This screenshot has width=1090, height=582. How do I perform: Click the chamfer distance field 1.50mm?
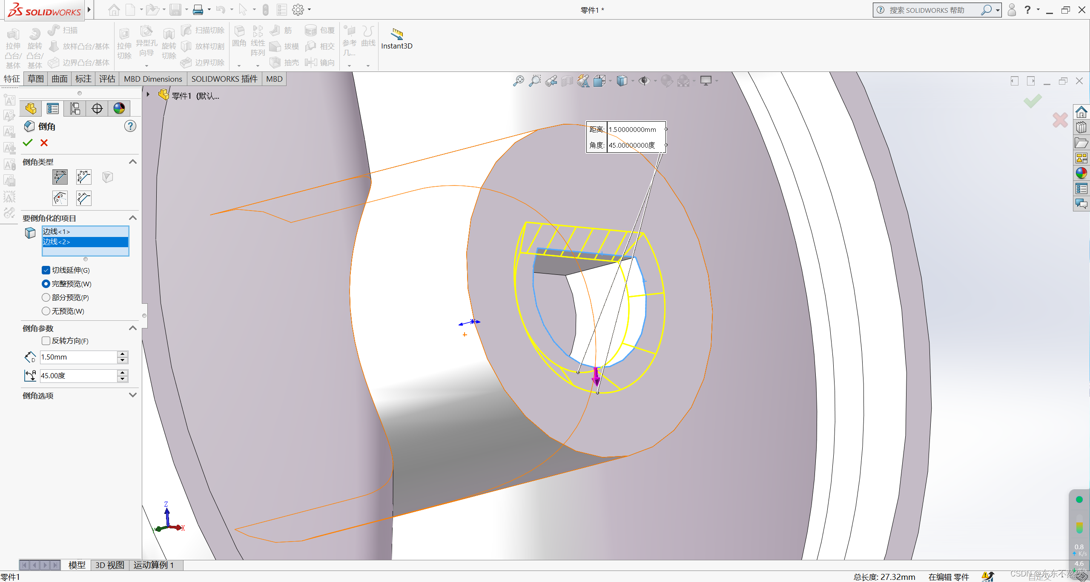78,357
